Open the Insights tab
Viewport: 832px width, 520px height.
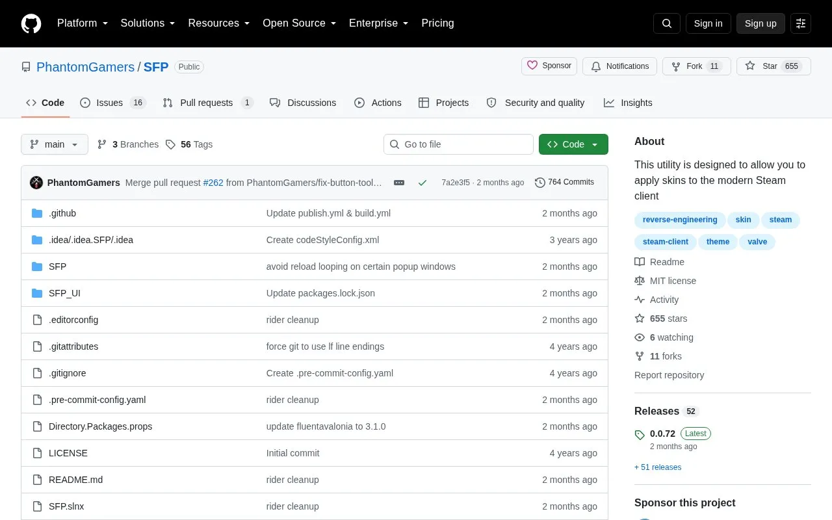point(628,103)
